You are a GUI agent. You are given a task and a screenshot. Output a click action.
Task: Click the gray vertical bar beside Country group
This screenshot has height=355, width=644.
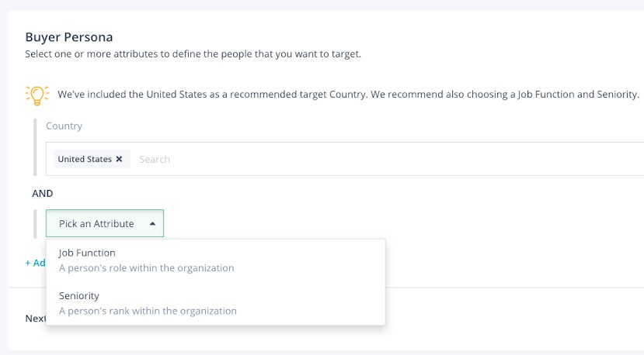pos(35,147)
